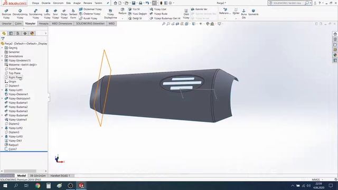Click the Yüzey Uzat tool

pos(158,9)
